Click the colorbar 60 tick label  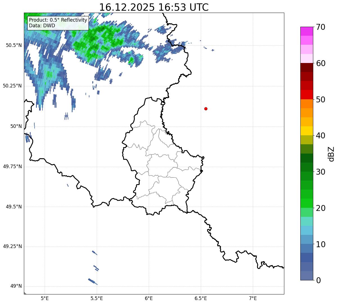(321, 63)
